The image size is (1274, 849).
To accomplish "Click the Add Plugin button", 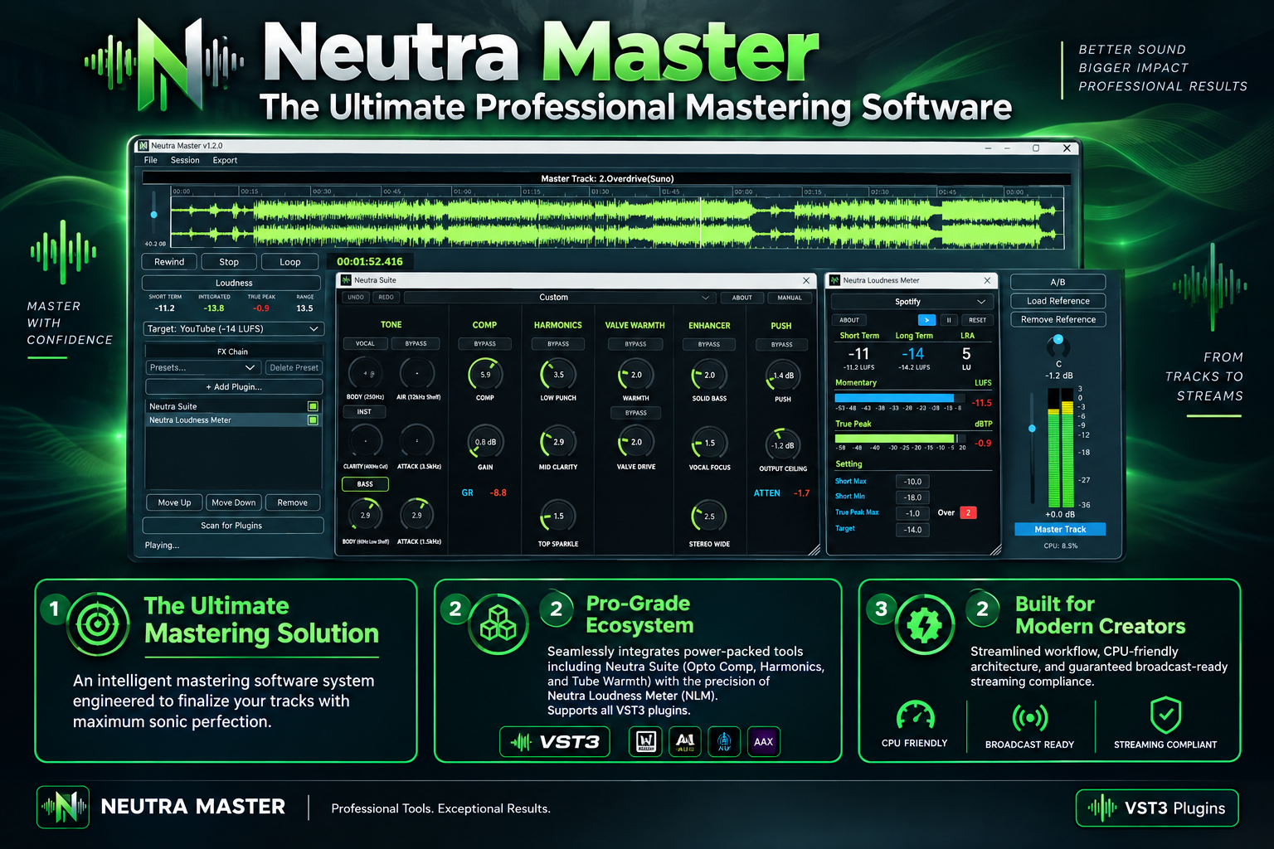I will [234, 386].
